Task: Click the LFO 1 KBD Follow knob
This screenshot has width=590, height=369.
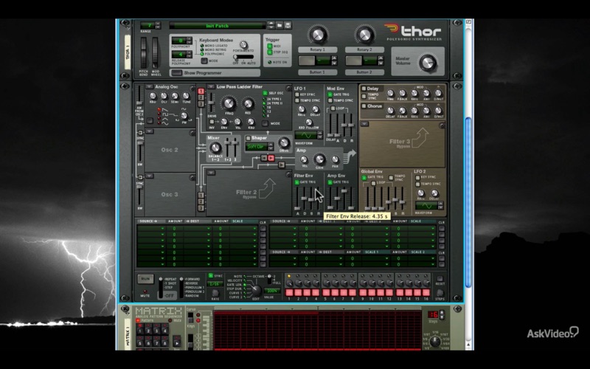Action: tap(309, 122)
